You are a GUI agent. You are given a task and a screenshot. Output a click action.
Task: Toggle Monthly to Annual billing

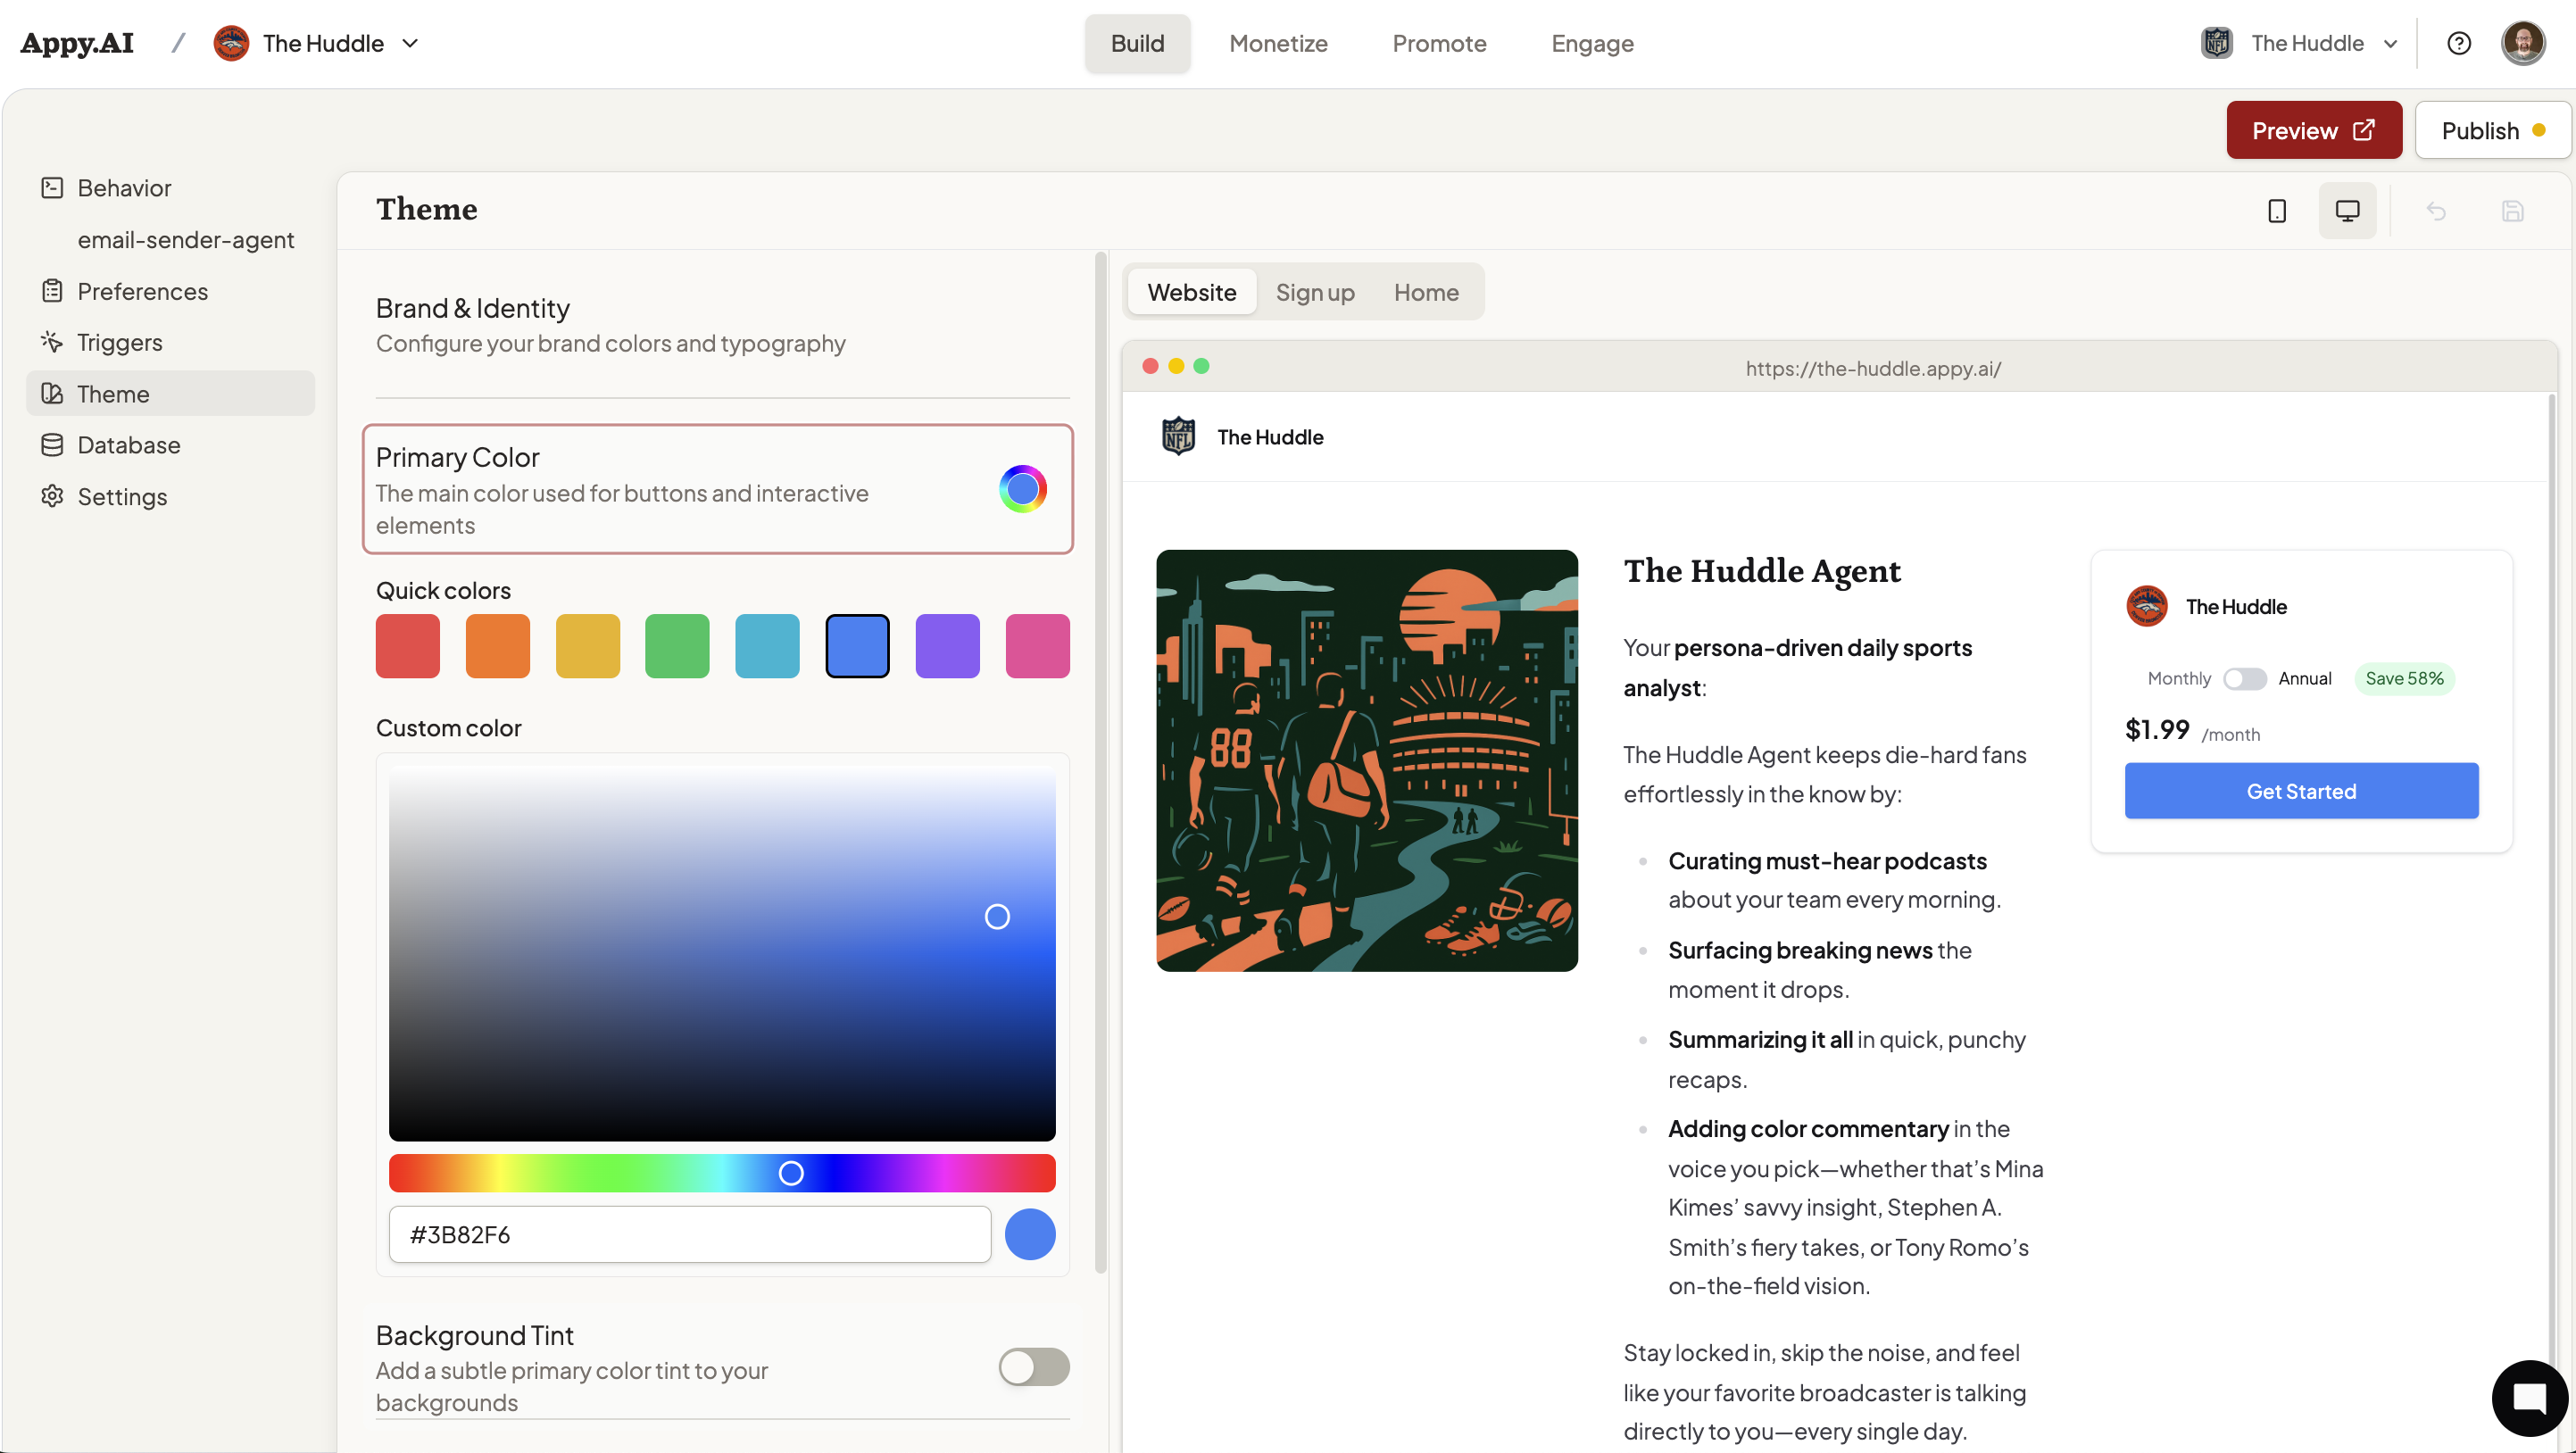click(2244, 679)
